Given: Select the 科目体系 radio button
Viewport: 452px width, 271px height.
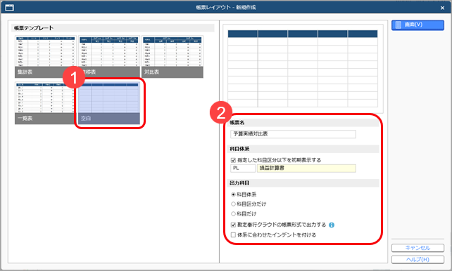Looking at the screenshot, I should click(x=233, y=194).
